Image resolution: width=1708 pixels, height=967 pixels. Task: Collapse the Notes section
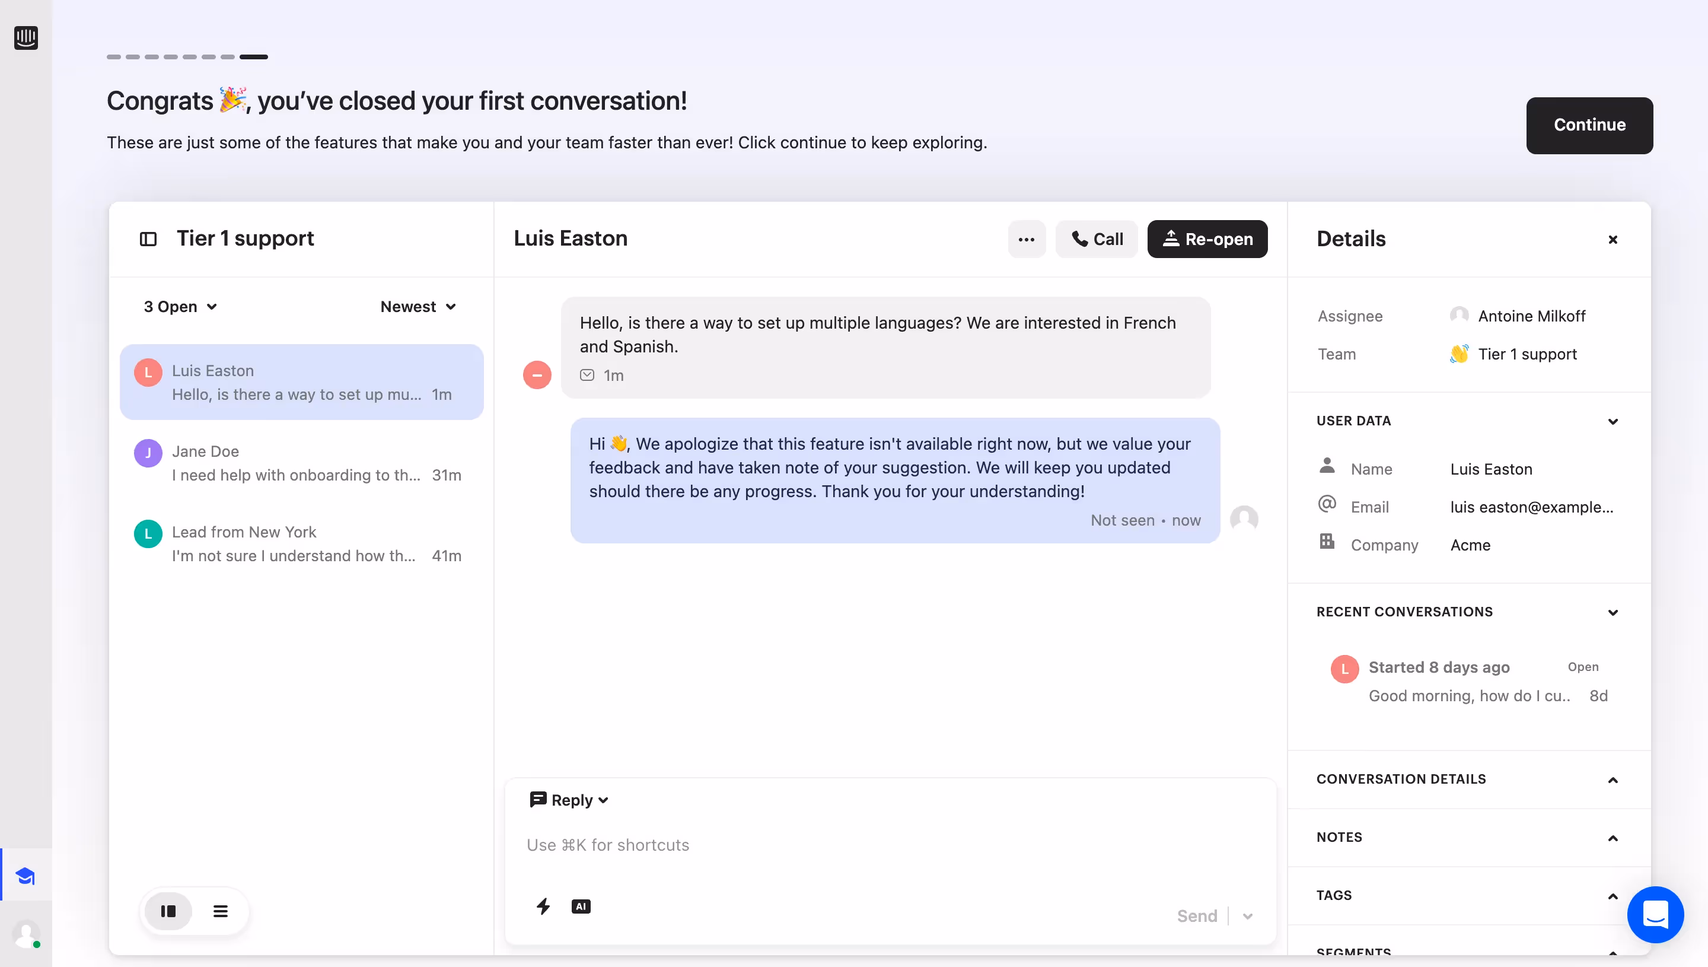[x=1613, y=838]
